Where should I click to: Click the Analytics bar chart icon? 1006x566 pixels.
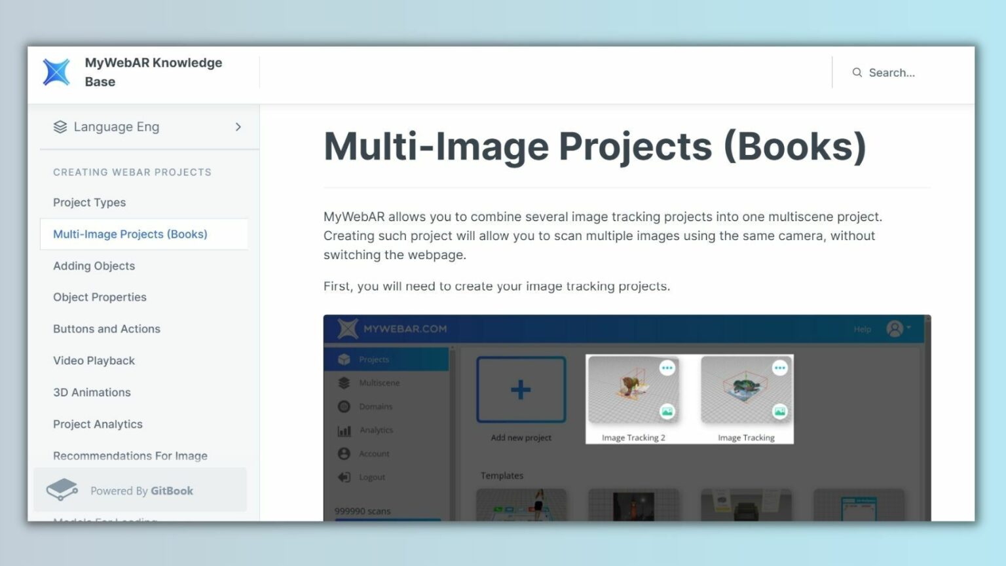[344, 430]
